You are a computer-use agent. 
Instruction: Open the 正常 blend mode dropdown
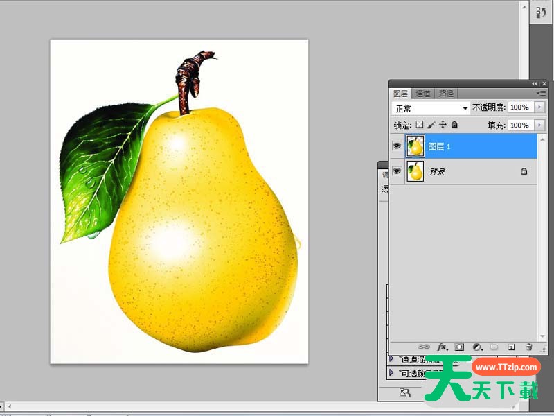coord(431,108)
